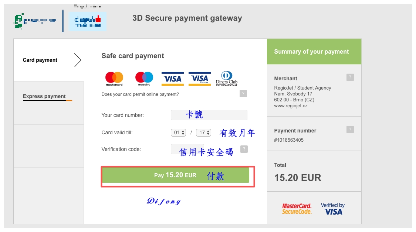Open help icon beside Verification code
The width and height of the screenshot is (416, 232).
(x=244, y=149)
